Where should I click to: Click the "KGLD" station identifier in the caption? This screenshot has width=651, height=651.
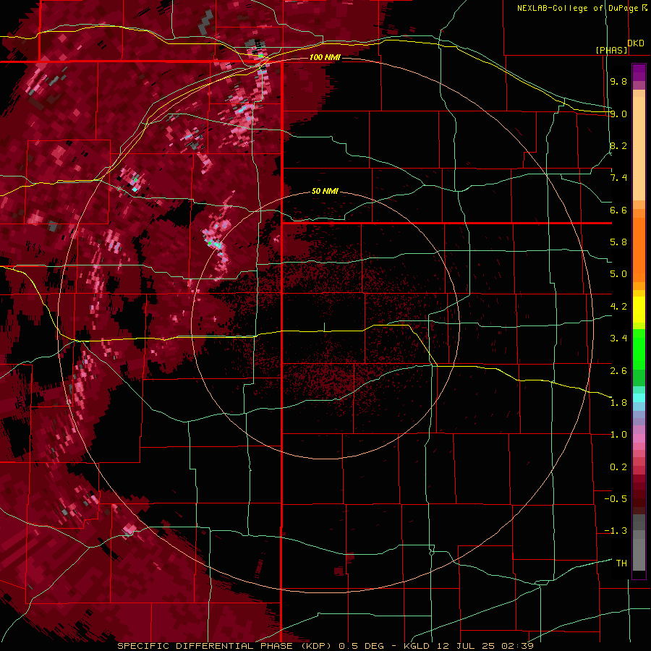point(418,646)
